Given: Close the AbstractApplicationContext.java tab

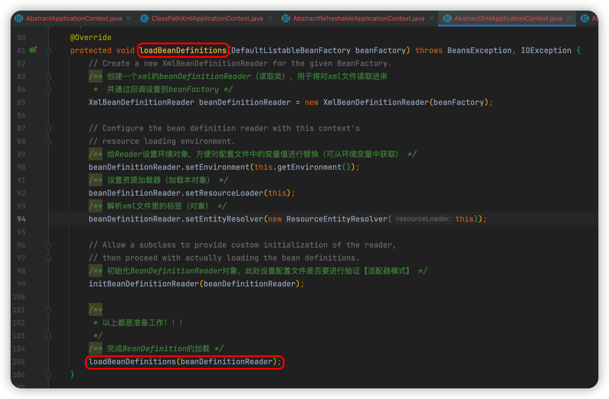Looking at the screenshot, I should [x=129, y=18].
